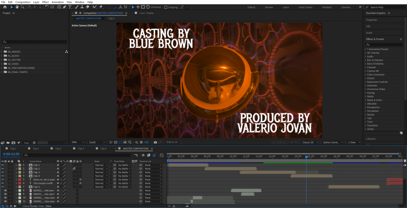The width and height of the screenshot is (407, 208).
Task: Open the Composition menu
Action: [x=23, y=2]
